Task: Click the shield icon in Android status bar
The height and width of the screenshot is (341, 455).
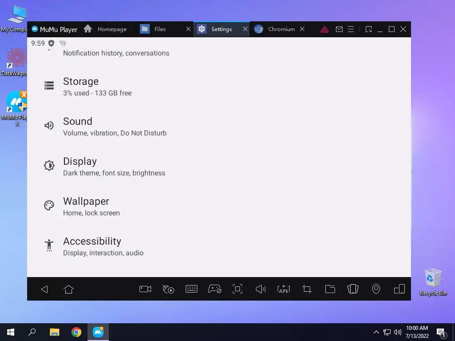Action: click(52, 44)
